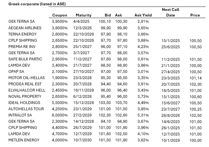Click the Bid column header
This screenshot has width=209, height=147.
pyautogui.click(x=108, y=15)
